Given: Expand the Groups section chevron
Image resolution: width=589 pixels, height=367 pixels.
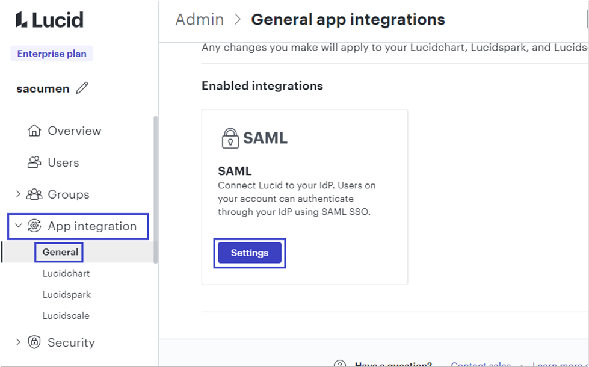Looking at the screenshot, I should (x=18, y=194).
